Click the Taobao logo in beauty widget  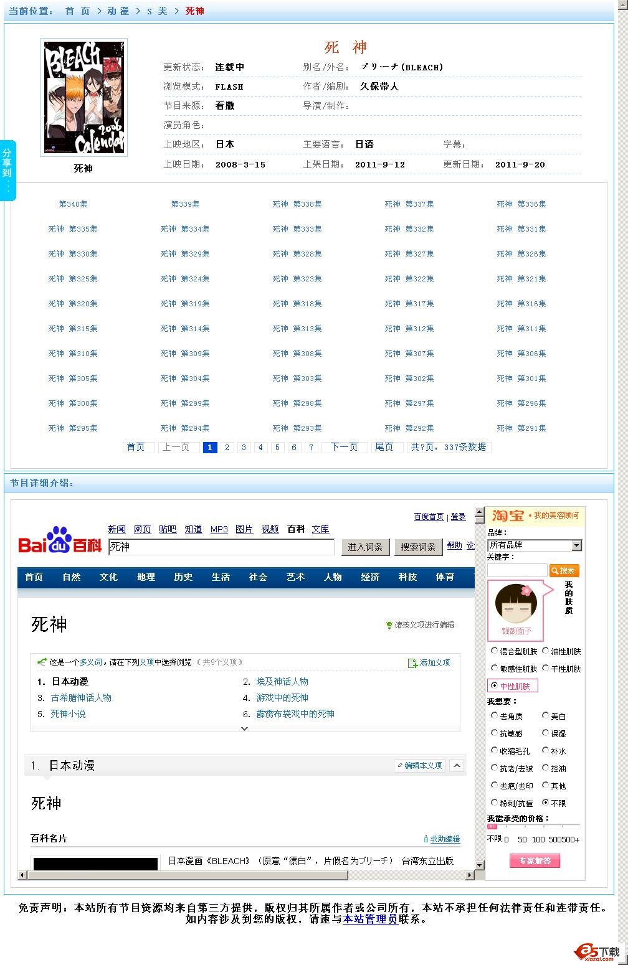pos(508,515)
